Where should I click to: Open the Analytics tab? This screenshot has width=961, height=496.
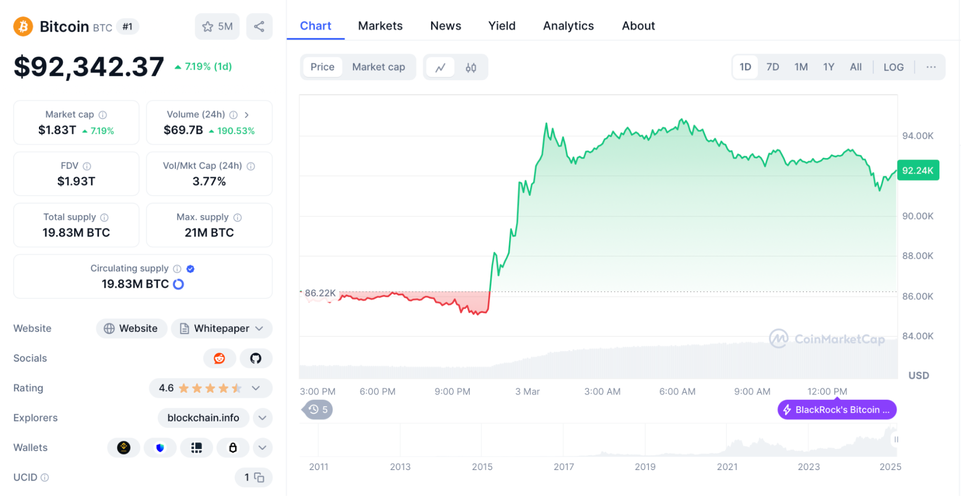568,25
